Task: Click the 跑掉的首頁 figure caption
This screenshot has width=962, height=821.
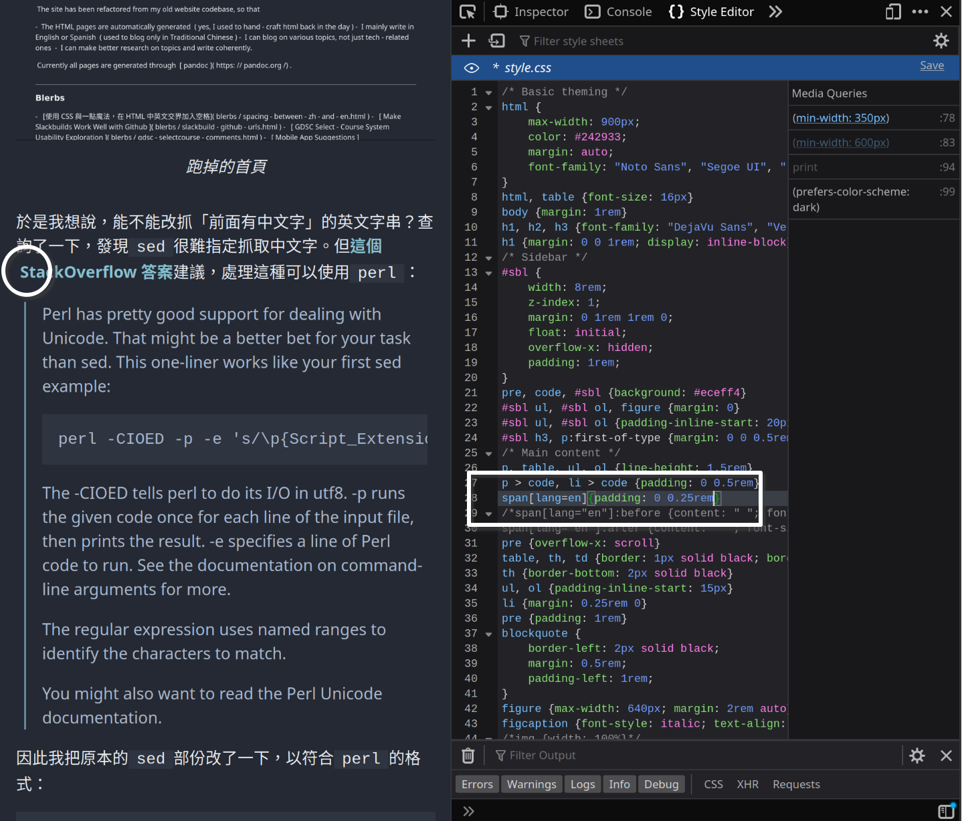Action: point(226,166)
